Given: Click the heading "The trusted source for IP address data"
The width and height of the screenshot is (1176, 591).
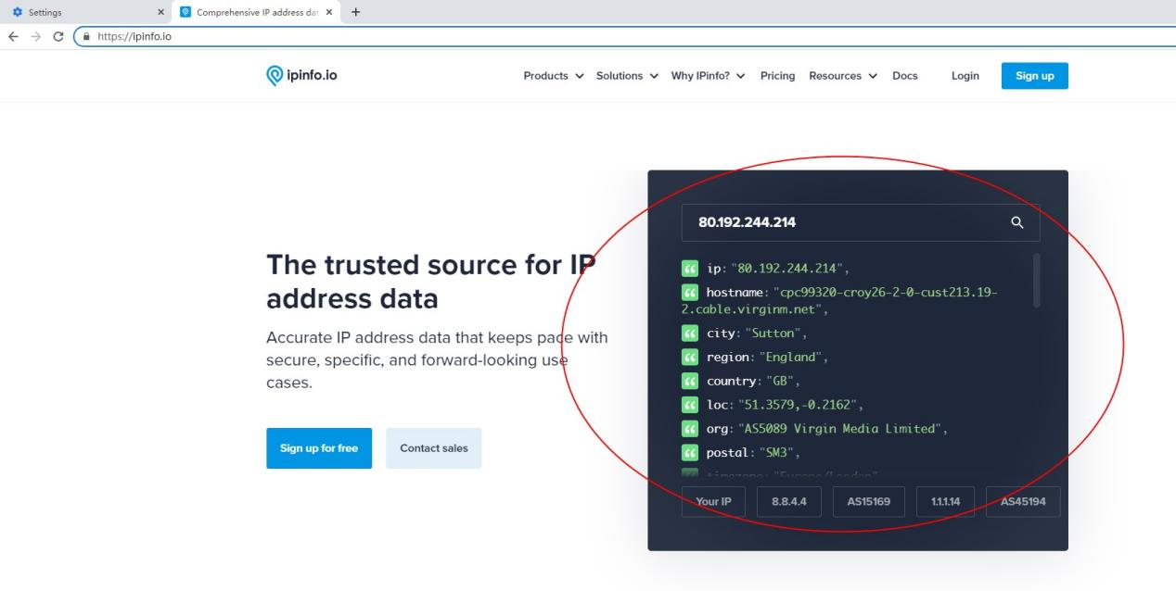Looking at the screenshot, I should pos(430,282).
